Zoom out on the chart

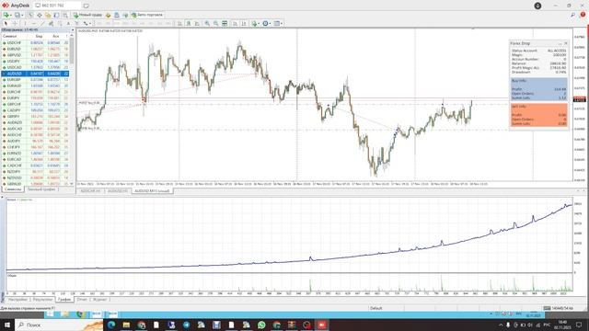tap(215, 23)
